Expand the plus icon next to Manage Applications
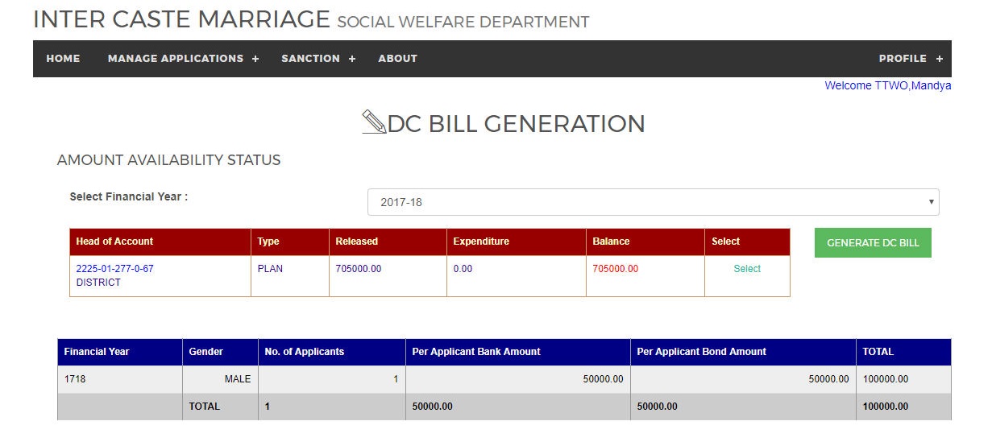The image size is (992, 446). 255,59
